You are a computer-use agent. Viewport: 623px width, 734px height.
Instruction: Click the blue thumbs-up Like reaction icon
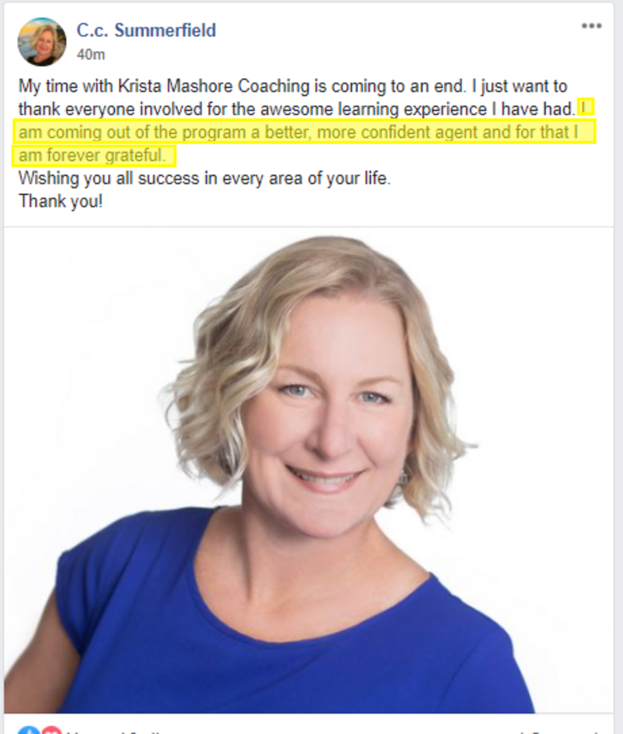pyautogui.click(x=29, y=730)
